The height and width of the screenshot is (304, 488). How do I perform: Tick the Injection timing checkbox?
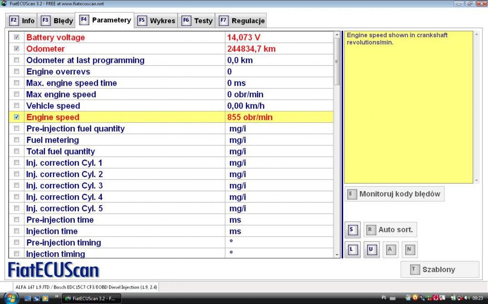pos(17,253)
